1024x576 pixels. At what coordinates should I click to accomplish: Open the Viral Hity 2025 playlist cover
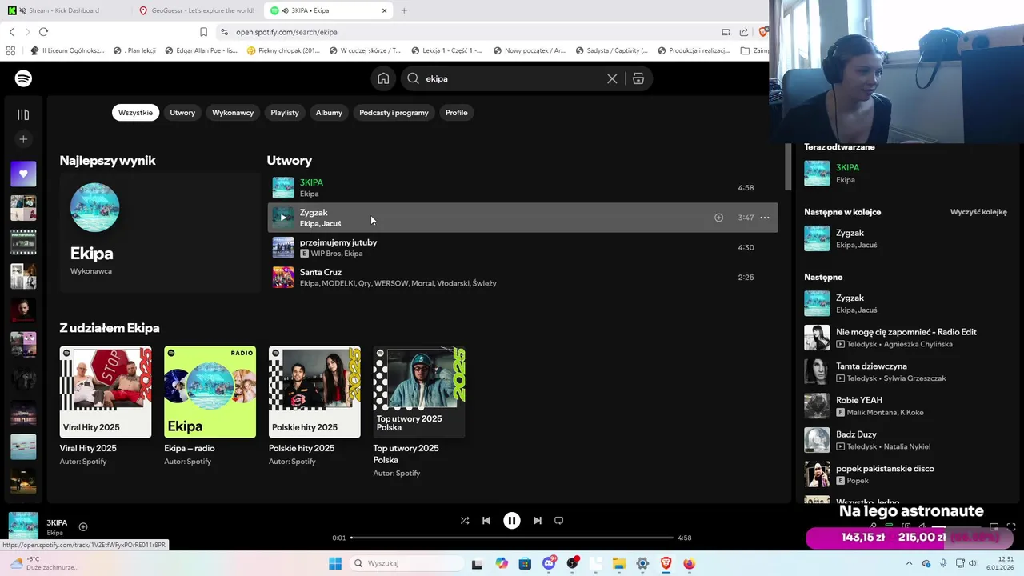pos(106,392)
